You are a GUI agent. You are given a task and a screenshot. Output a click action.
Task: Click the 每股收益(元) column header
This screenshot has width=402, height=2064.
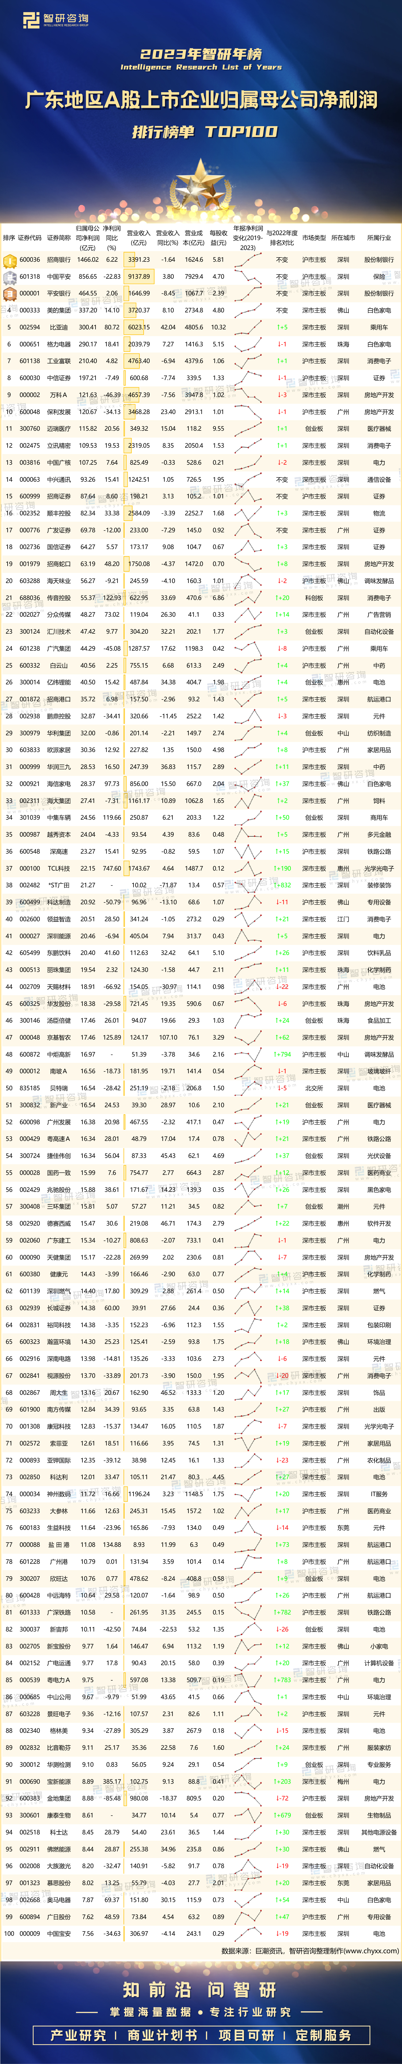click(x=218, y=238)
